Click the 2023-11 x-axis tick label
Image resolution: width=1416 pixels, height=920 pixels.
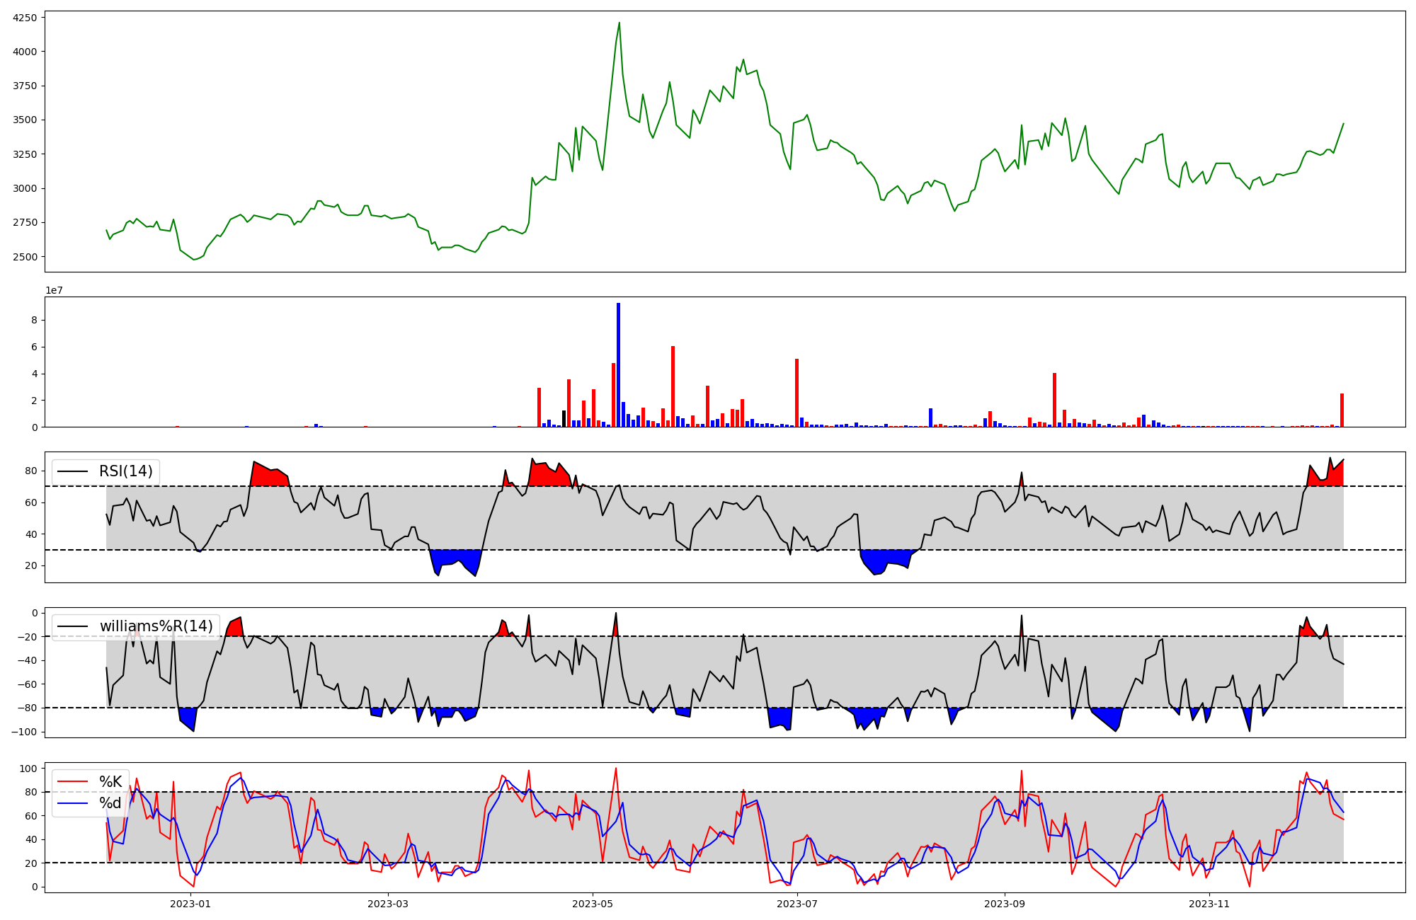(1209, 904)
